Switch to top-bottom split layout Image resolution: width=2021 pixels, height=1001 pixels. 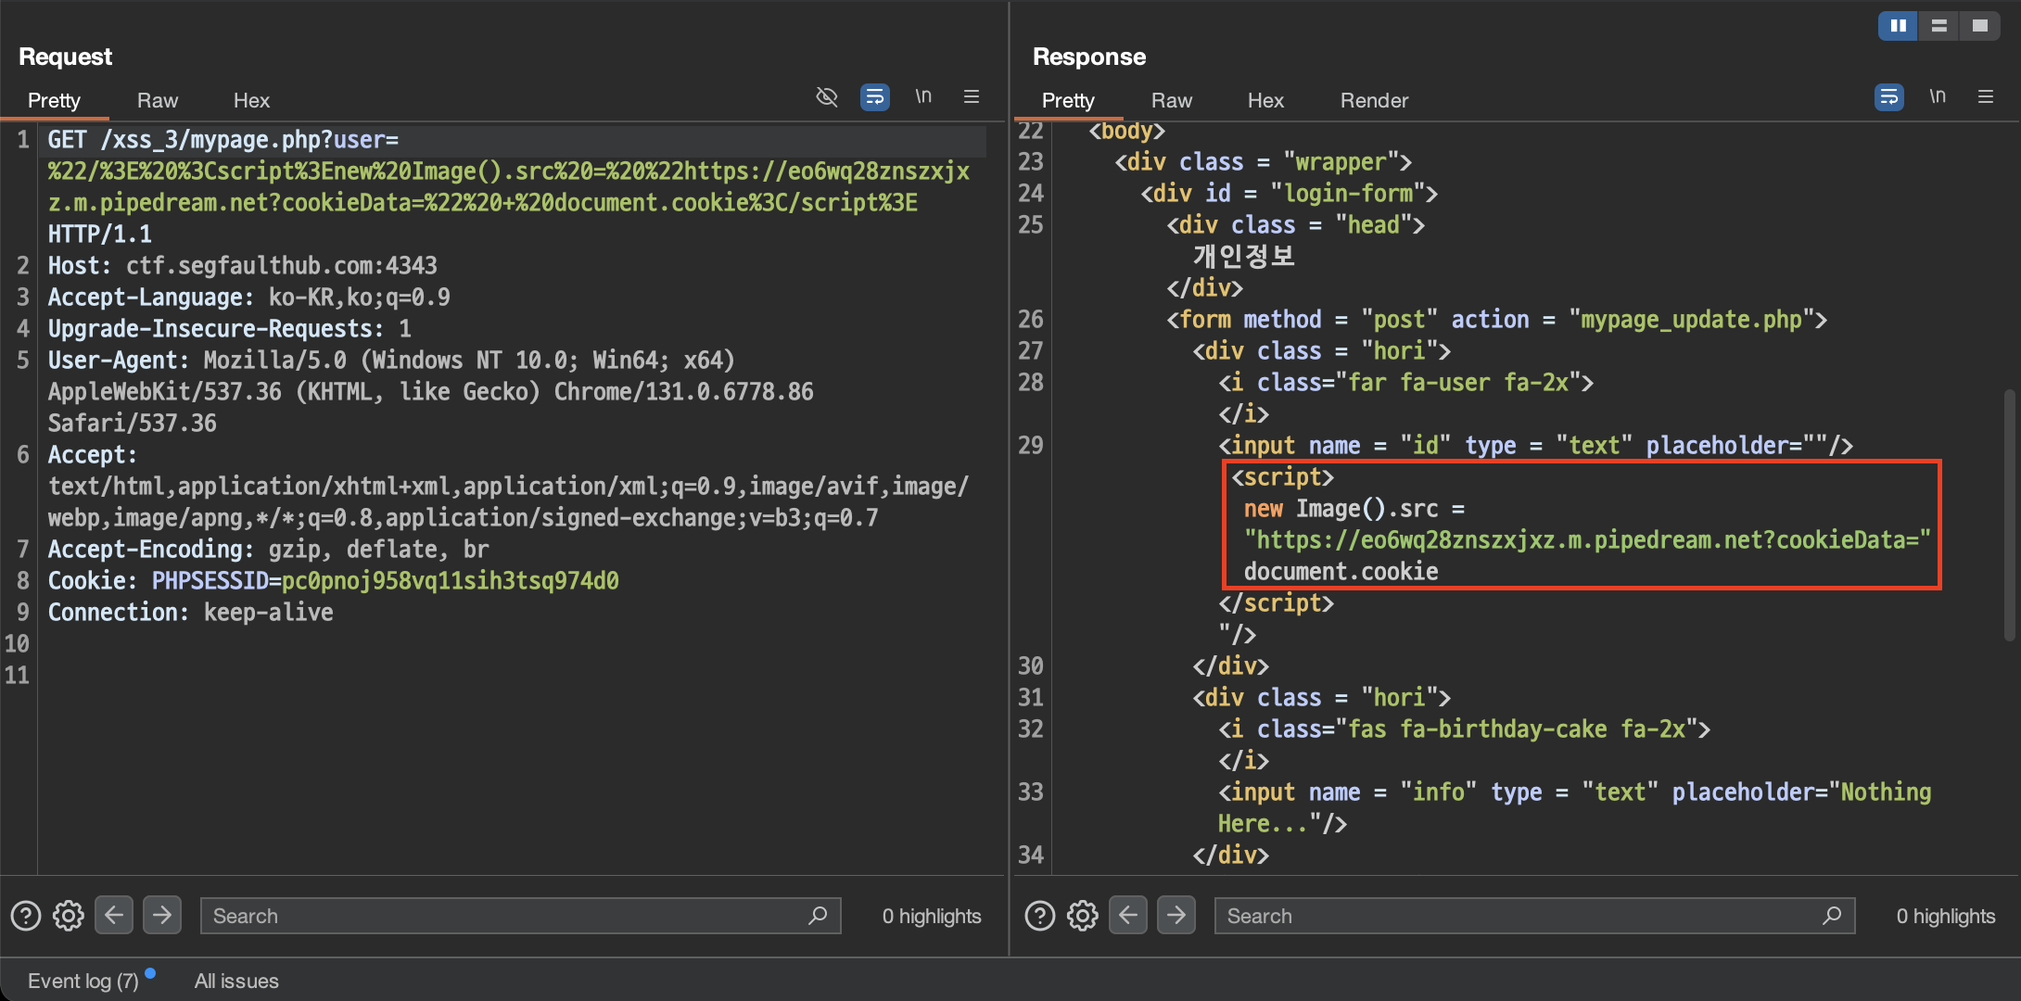pos(1938,25)
